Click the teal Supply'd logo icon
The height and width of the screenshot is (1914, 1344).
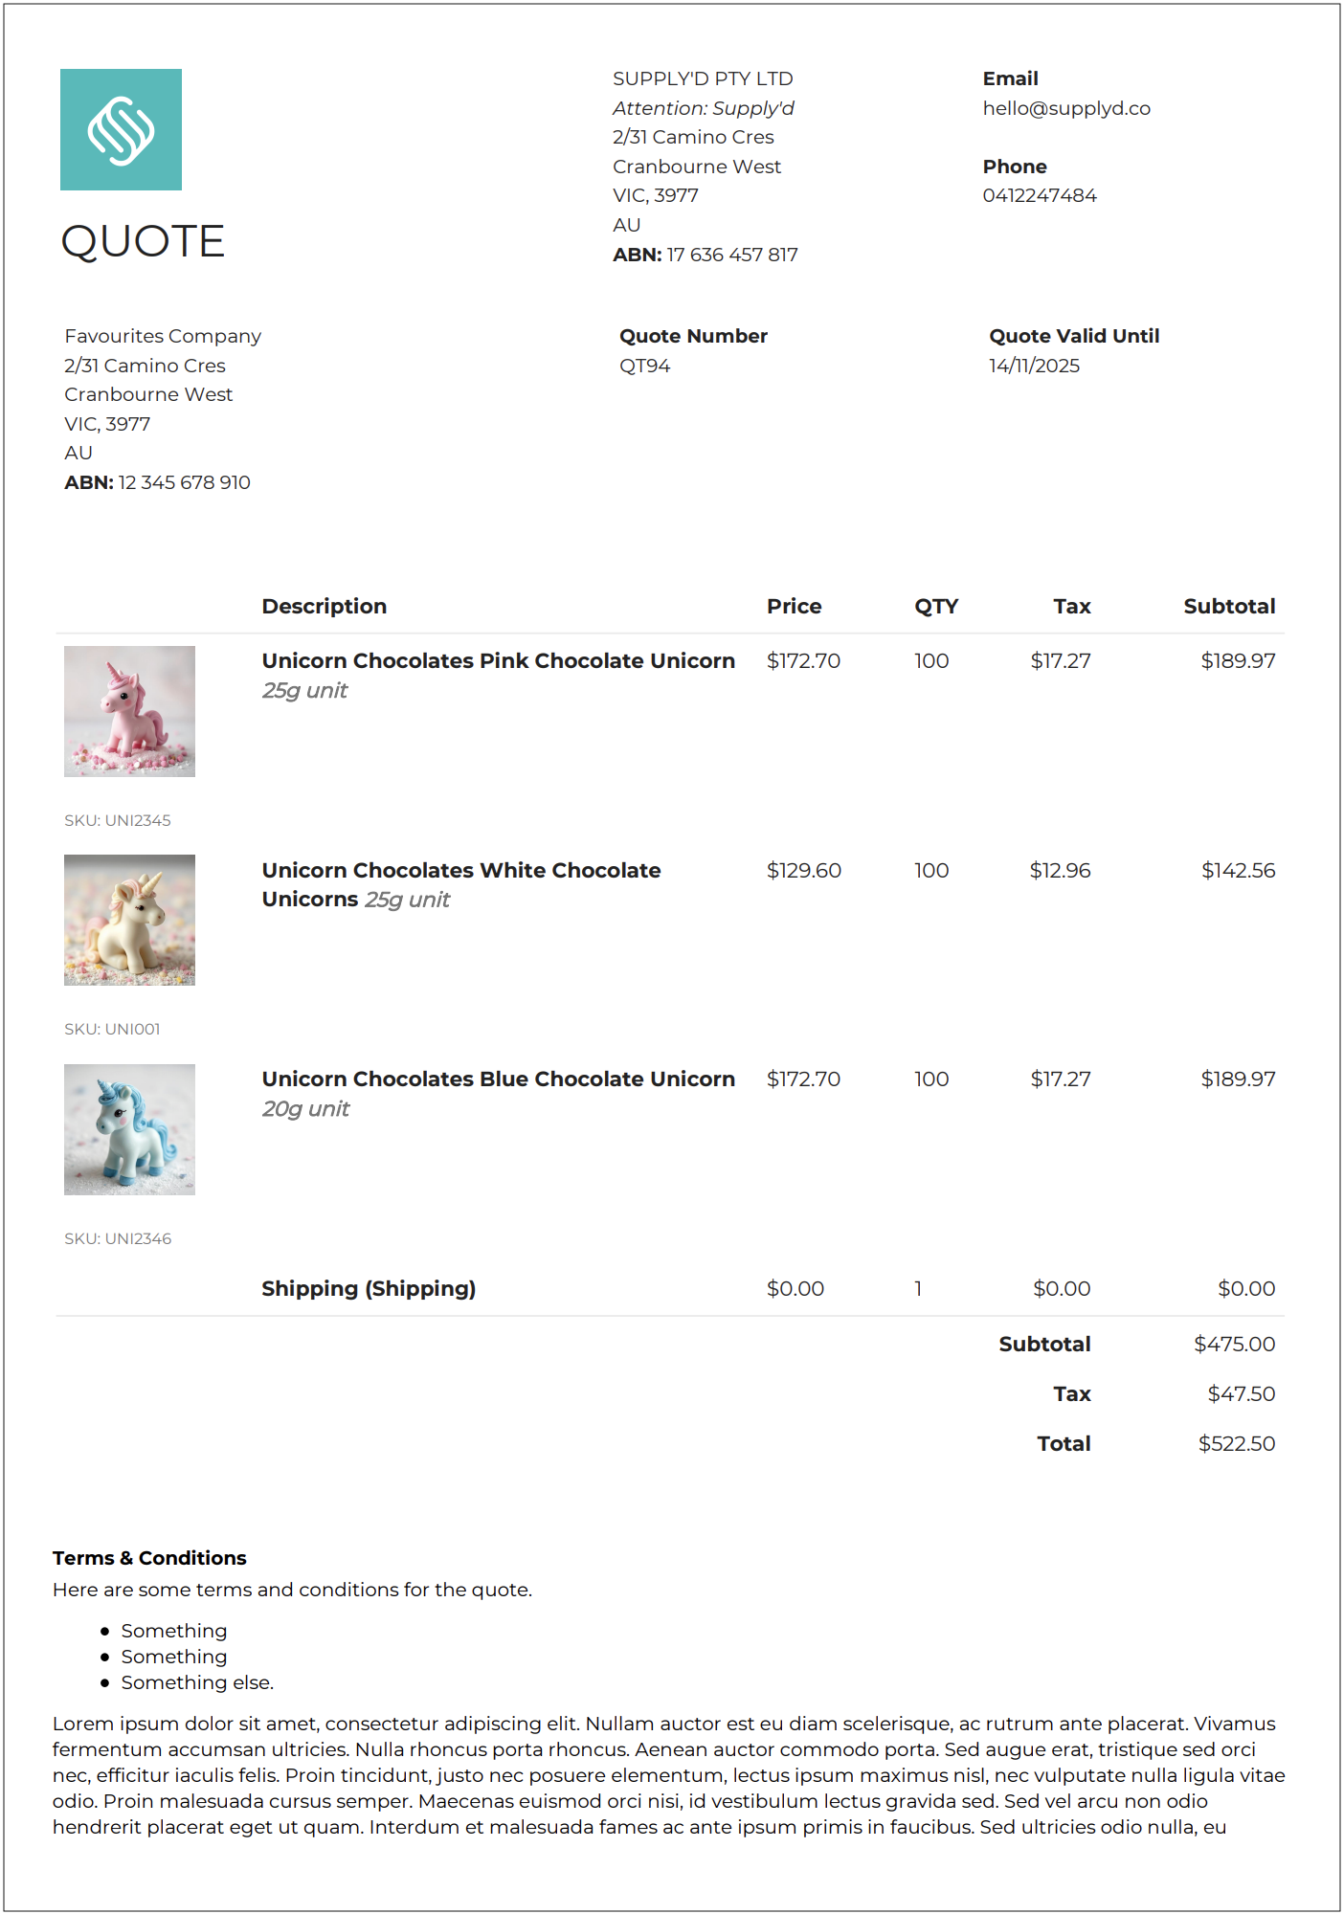(121, 129)
